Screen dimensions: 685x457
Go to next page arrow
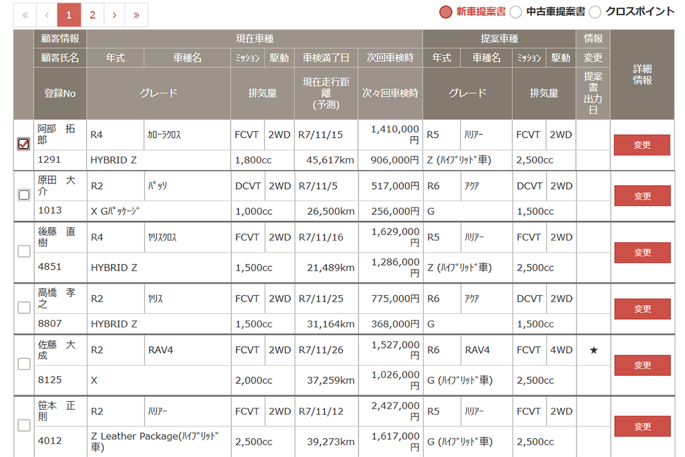click(114, 15)
